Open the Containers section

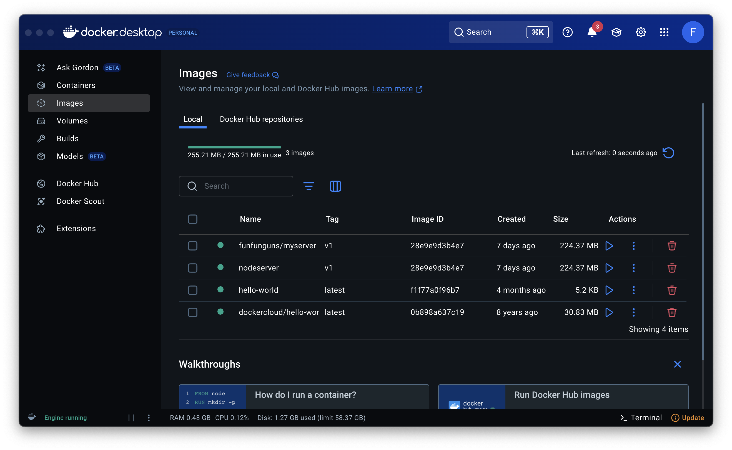click(x=89, y=85)
